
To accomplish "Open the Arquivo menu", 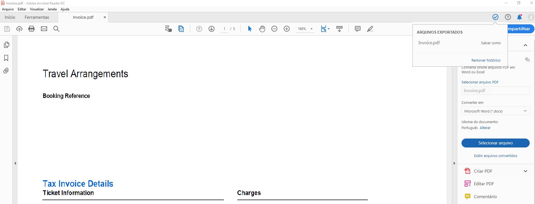I will 8,9.
